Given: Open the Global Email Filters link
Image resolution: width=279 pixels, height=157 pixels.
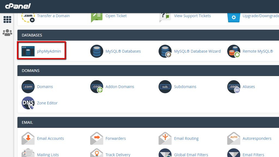Looking at the screenshot, I should (191, 155).
